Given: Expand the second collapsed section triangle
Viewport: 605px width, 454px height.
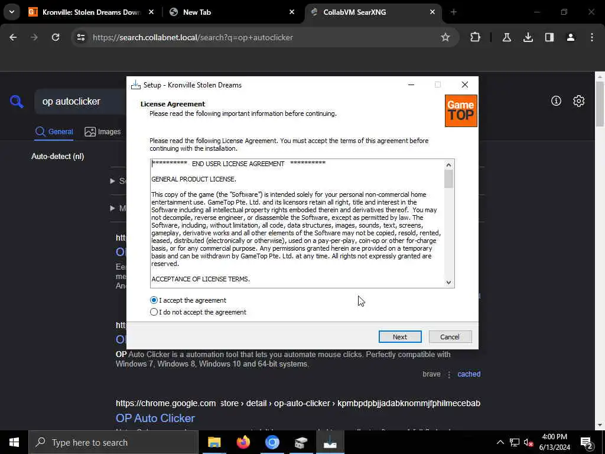Looking at the screenshot, I should click(113, 208).
